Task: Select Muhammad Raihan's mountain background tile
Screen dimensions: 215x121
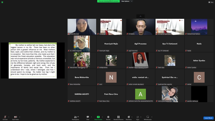Action: click(x=199, y=27)
